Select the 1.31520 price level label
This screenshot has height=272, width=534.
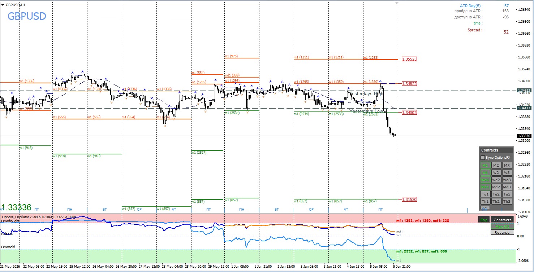tap(409, 199)
